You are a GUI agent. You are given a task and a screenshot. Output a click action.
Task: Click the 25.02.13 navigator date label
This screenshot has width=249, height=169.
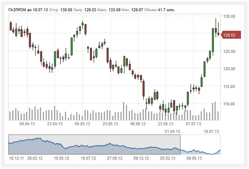pyautogui.click(x=168, y=158)
